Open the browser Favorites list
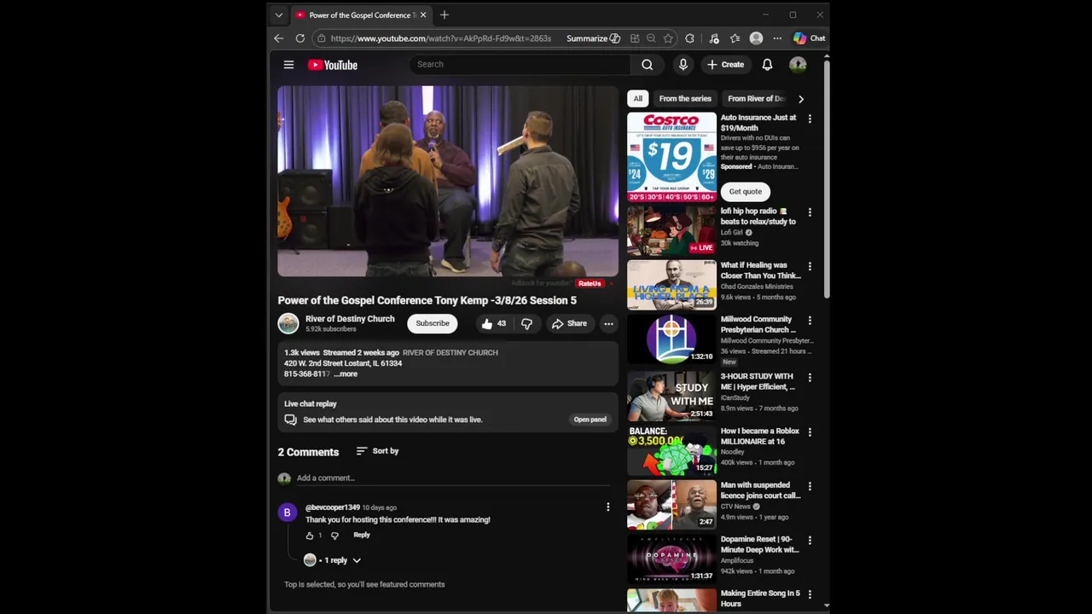This screenshot has width=1092, height=614. point(735,38)
